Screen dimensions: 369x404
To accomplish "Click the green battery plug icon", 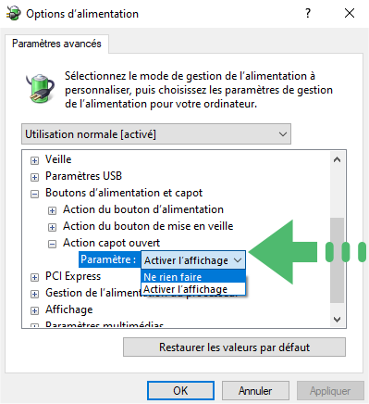I will [x=40, y=88].
